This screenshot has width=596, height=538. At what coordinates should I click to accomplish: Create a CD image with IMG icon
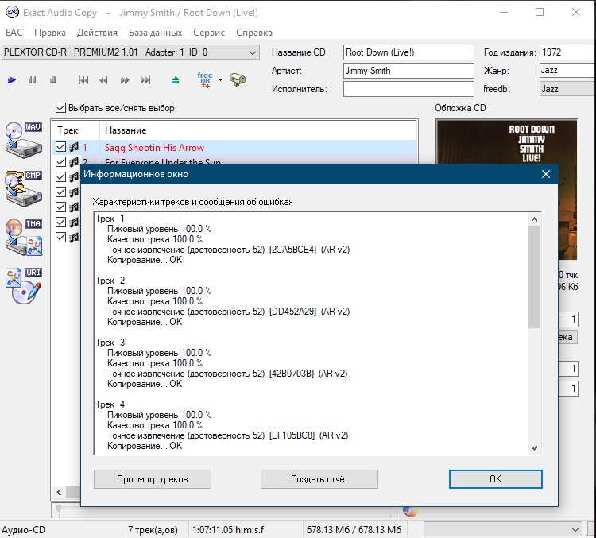click(24, 238)
